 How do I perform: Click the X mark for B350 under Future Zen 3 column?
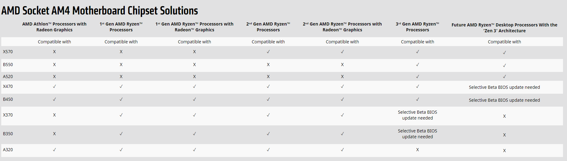[504, 135]
